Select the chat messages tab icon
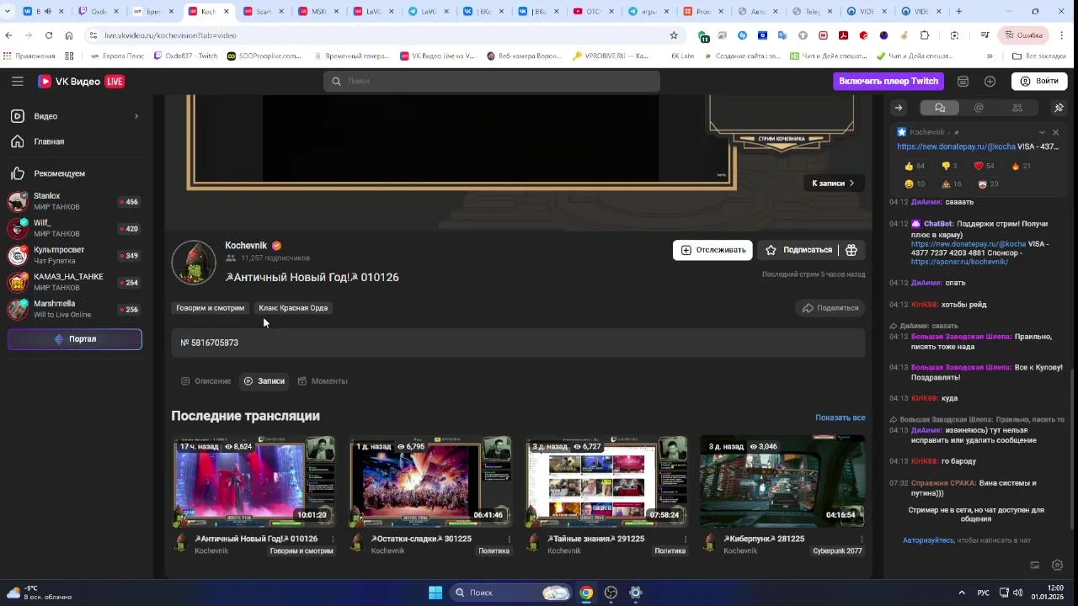 (940, 108)
